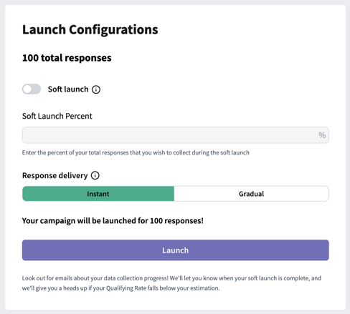The width and height of the screenshot is (350, 314).
Task: Open the Response delivery info icon
Action: tap(95, 175)
